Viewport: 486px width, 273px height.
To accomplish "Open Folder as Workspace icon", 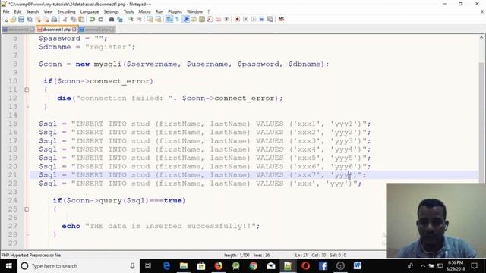I will coord(219,19).
